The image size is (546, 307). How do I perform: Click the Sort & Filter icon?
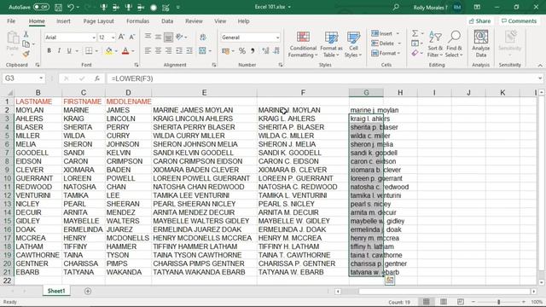tap(435, 44)
